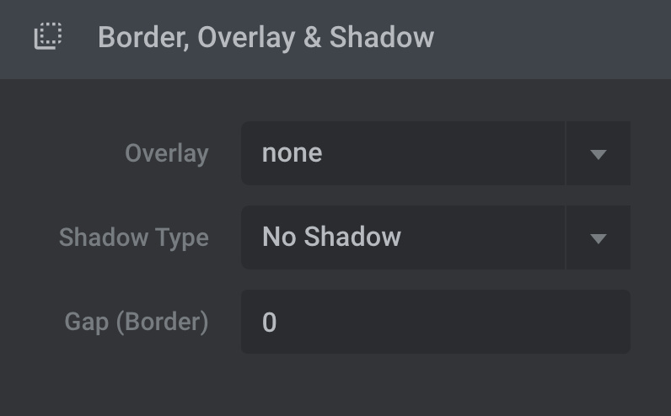Focus the Gap (Border) input field
This screenshot has width=671, height=416.
click(x=436, y=322)
